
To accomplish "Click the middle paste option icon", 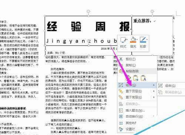I will tap(136, 78).
